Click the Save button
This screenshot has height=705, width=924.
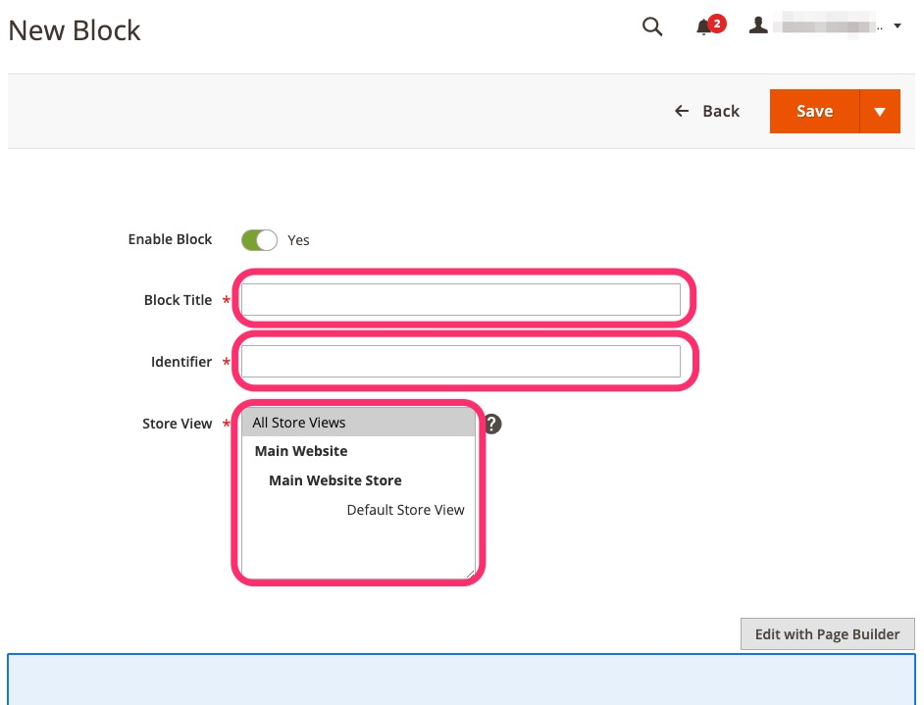tap(814, 111)
